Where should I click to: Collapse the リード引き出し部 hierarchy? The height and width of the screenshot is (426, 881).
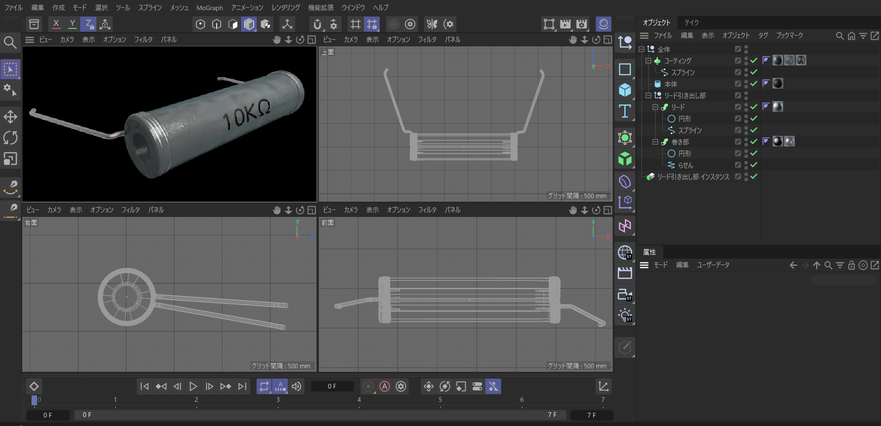tap(648, 95)
